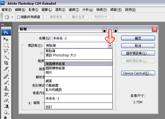Screen dimensions: 165x119
Task: Select the Rectangular Marquee tool
Action: 6,45
